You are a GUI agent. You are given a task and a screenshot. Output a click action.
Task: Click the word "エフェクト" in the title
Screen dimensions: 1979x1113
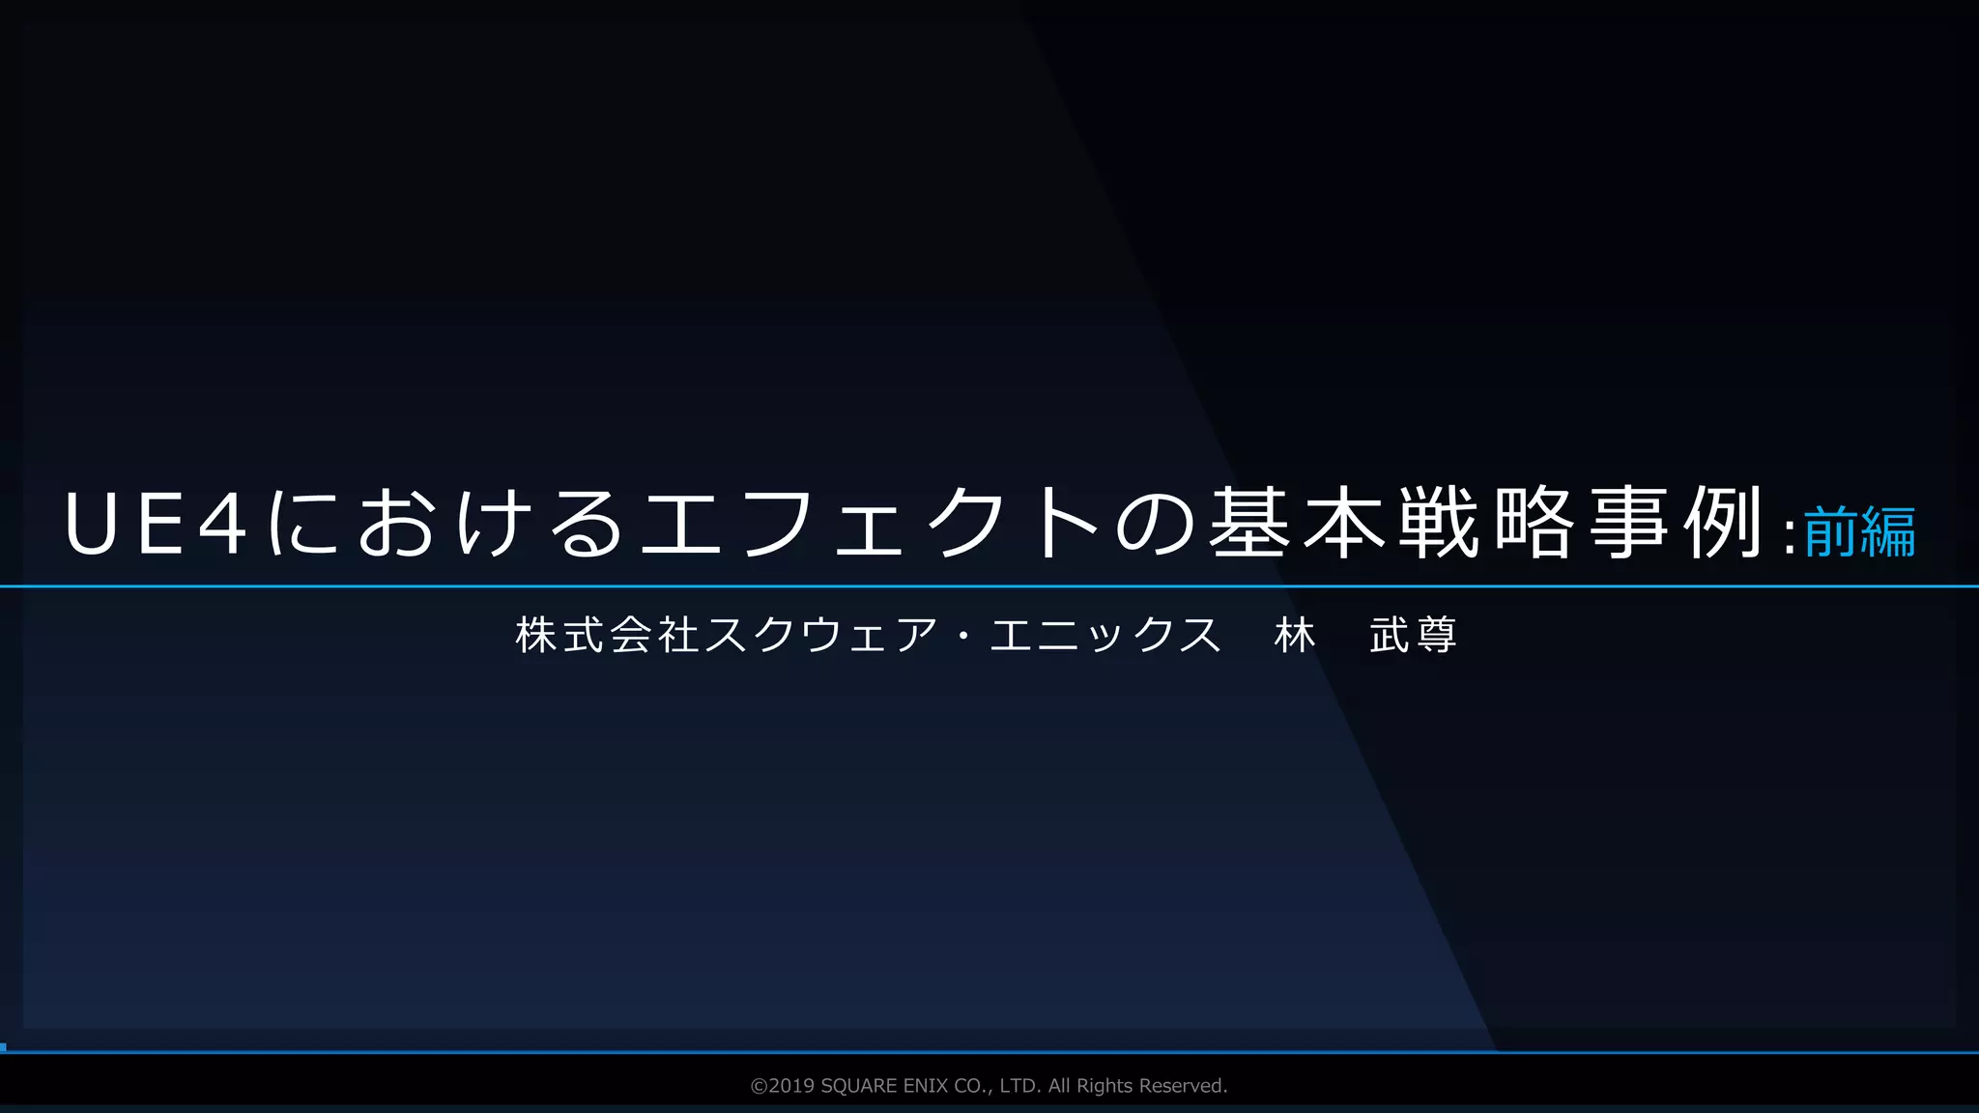(x=870, y=524)
